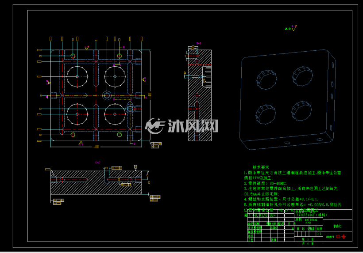This screenshot has width=363, height=253.
Task: Select lower-right large cavity circle in plan view
Action: 115,114
